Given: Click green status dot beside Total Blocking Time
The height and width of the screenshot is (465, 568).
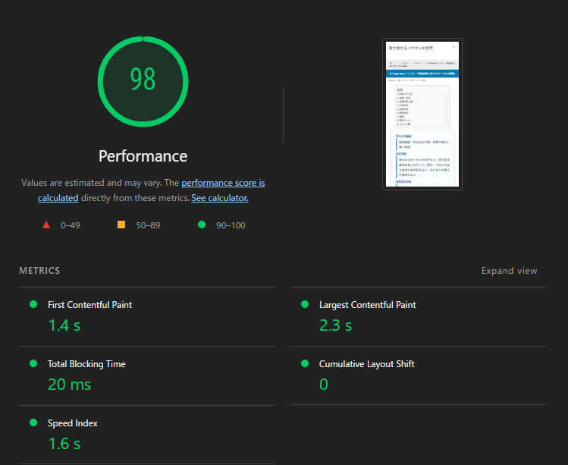Looking at the screenshot, I should (33, 363).
